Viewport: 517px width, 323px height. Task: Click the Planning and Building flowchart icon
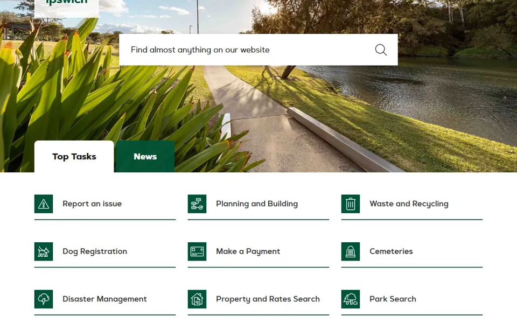pyautogui.click(x=197, y=203)
